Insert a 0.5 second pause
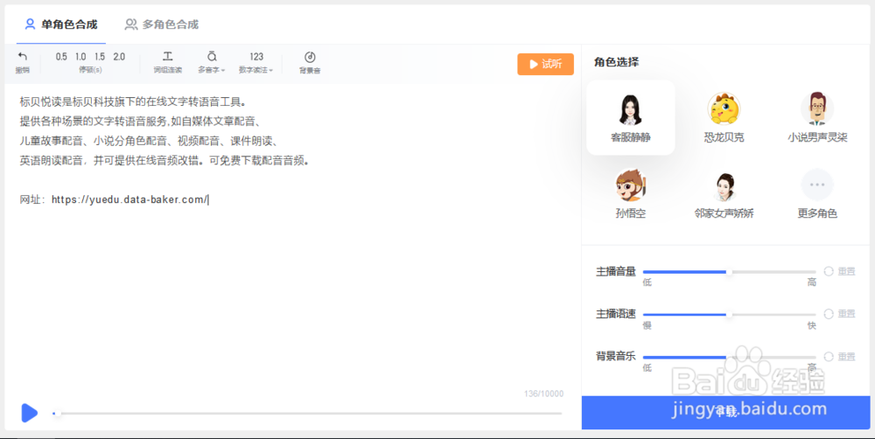 tap(61, 57)
